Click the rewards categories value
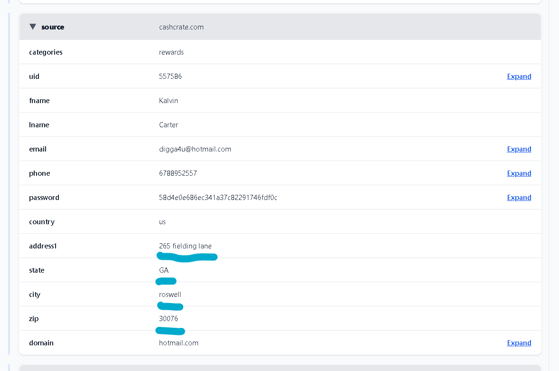The image size is (559, 371). pos(171,52)
